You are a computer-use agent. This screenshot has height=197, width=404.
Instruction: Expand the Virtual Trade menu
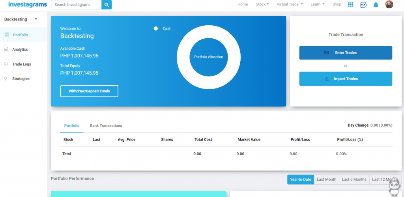click(x=290, y=4)
